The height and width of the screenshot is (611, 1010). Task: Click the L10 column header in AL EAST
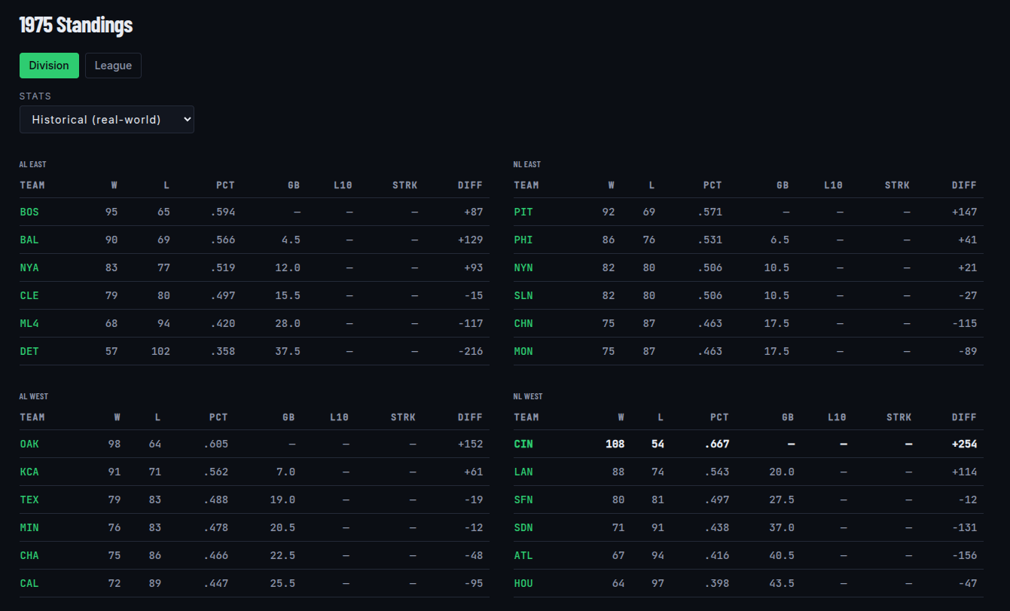point(343,185)
